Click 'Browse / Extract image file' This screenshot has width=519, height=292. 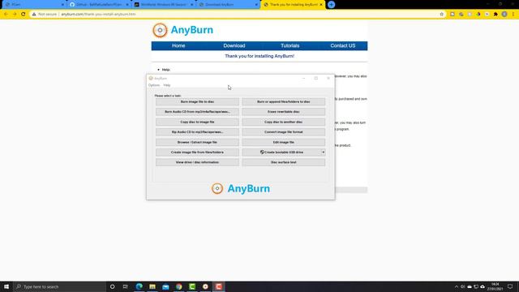pos(197,142)
